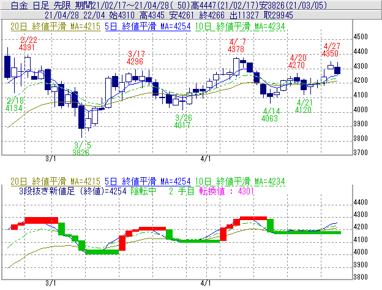The width and height of the screenshot is (382, 290).
Task: Click the 2/18 4134 low annotation
Action: click(x=15, y=104)
